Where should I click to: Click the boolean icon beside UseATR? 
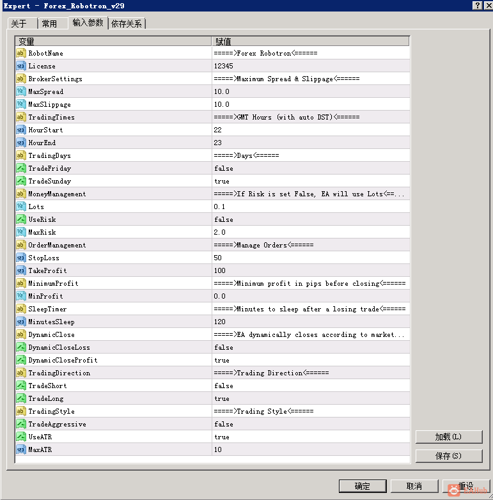pyautogui.click(x=20, y=437)
